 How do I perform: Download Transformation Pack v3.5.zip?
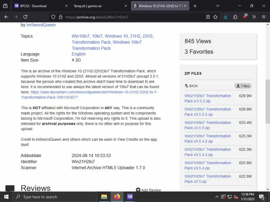pyautogui.click(x=208, y=179)
